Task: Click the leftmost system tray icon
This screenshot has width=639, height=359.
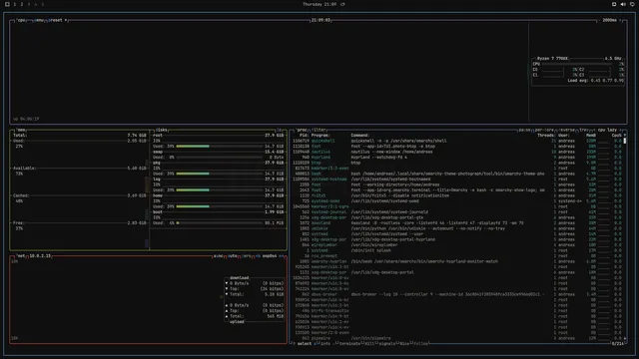Action: coord(614,4)
